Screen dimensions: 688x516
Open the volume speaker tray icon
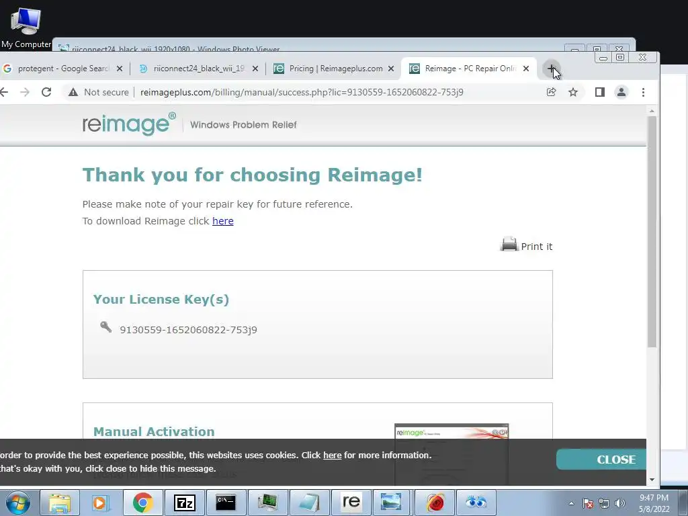pyautogui.click(x=619, y=504)
